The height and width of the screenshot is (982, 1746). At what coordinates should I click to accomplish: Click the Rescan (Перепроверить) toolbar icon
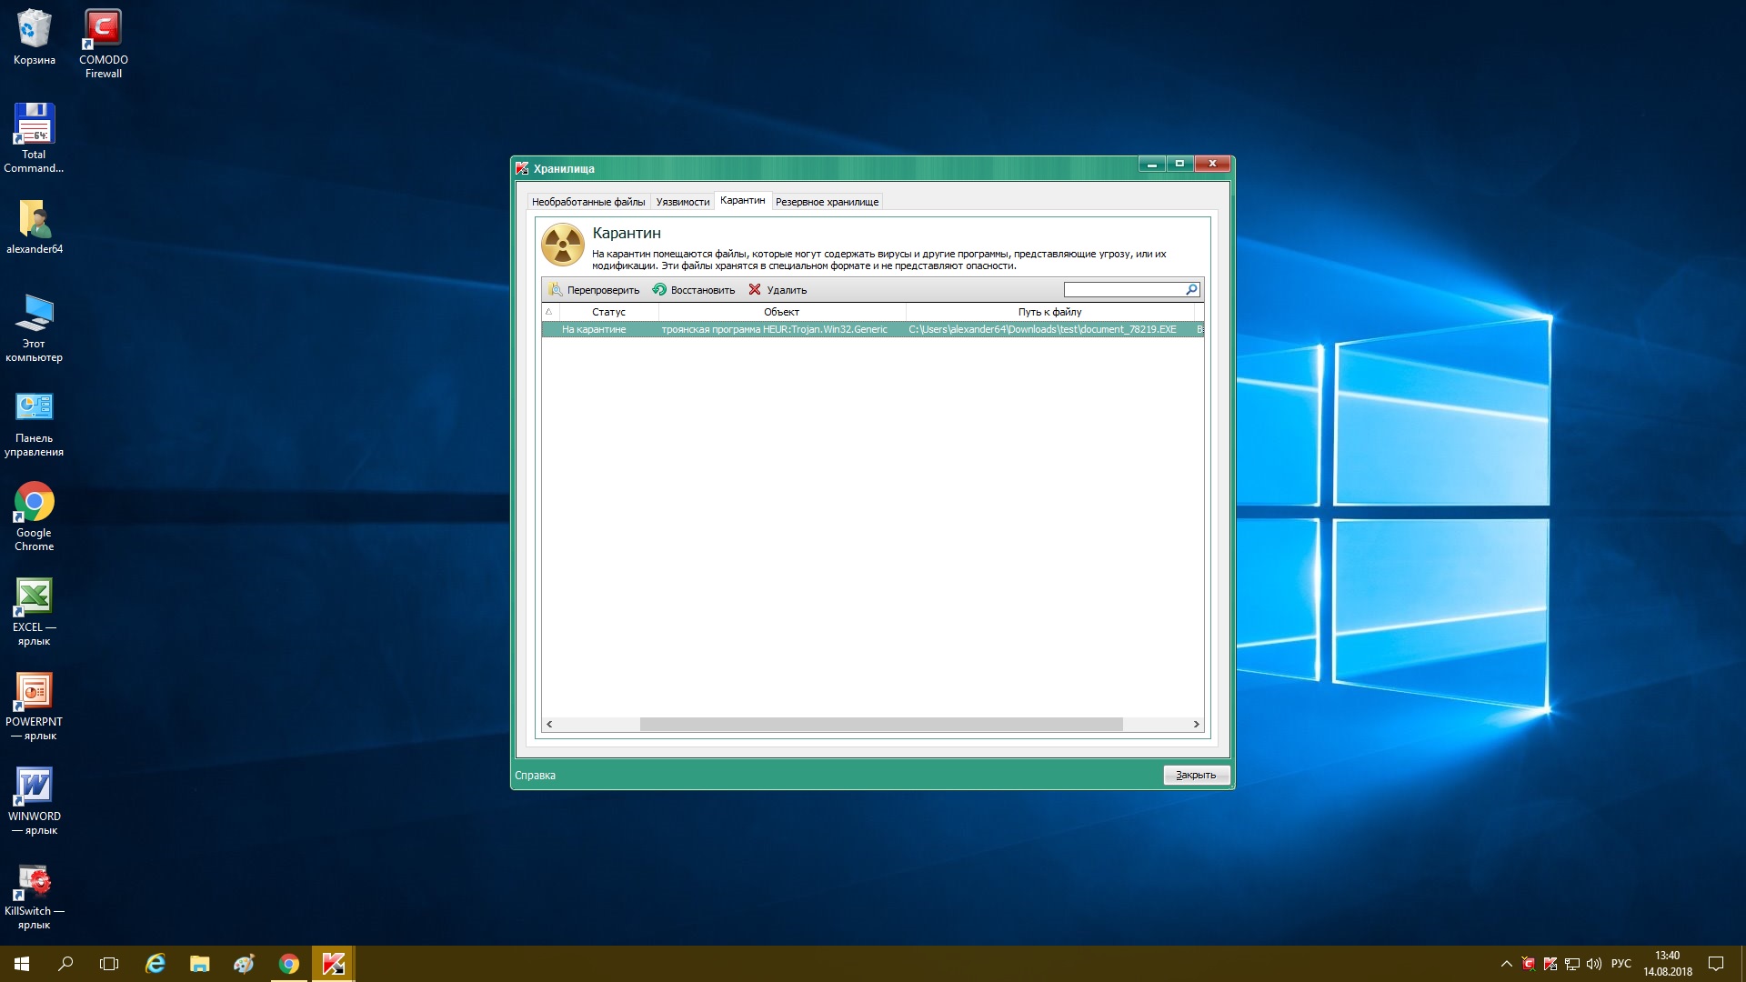tap(556, 290)
